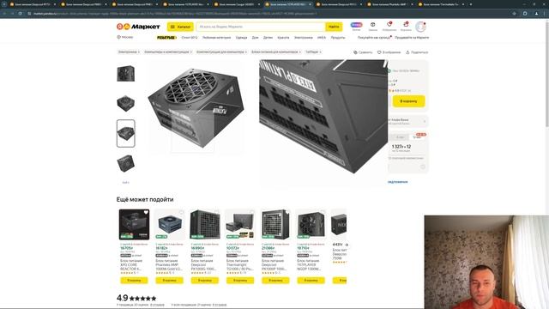Open the Одежда category menu item
Viewport: 549px width, 309px height.
tap(241, 38)
